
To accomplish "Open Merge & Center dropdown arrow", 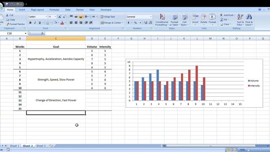I will pos(123,22).
